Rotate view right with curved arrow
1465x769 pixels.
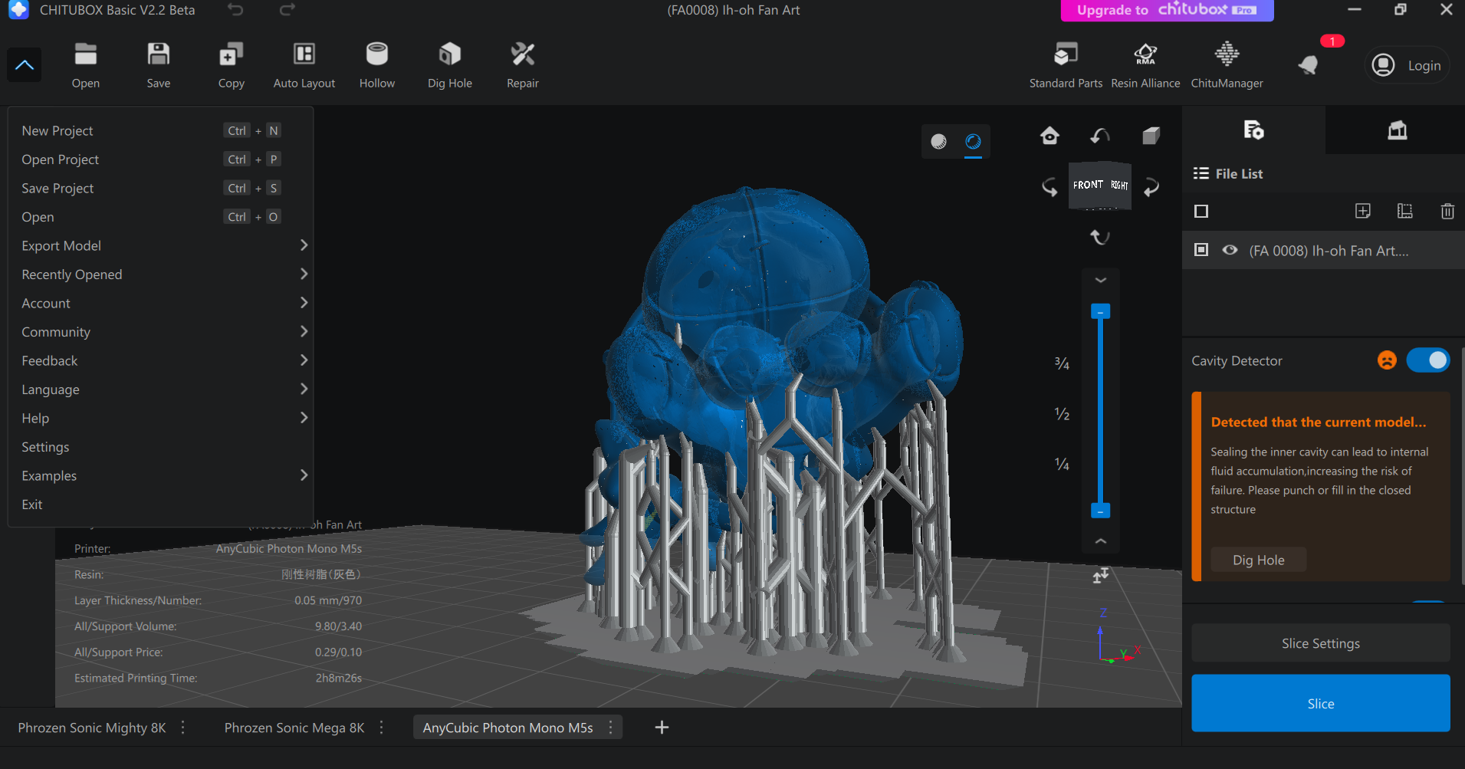(x=1151, y=186)
